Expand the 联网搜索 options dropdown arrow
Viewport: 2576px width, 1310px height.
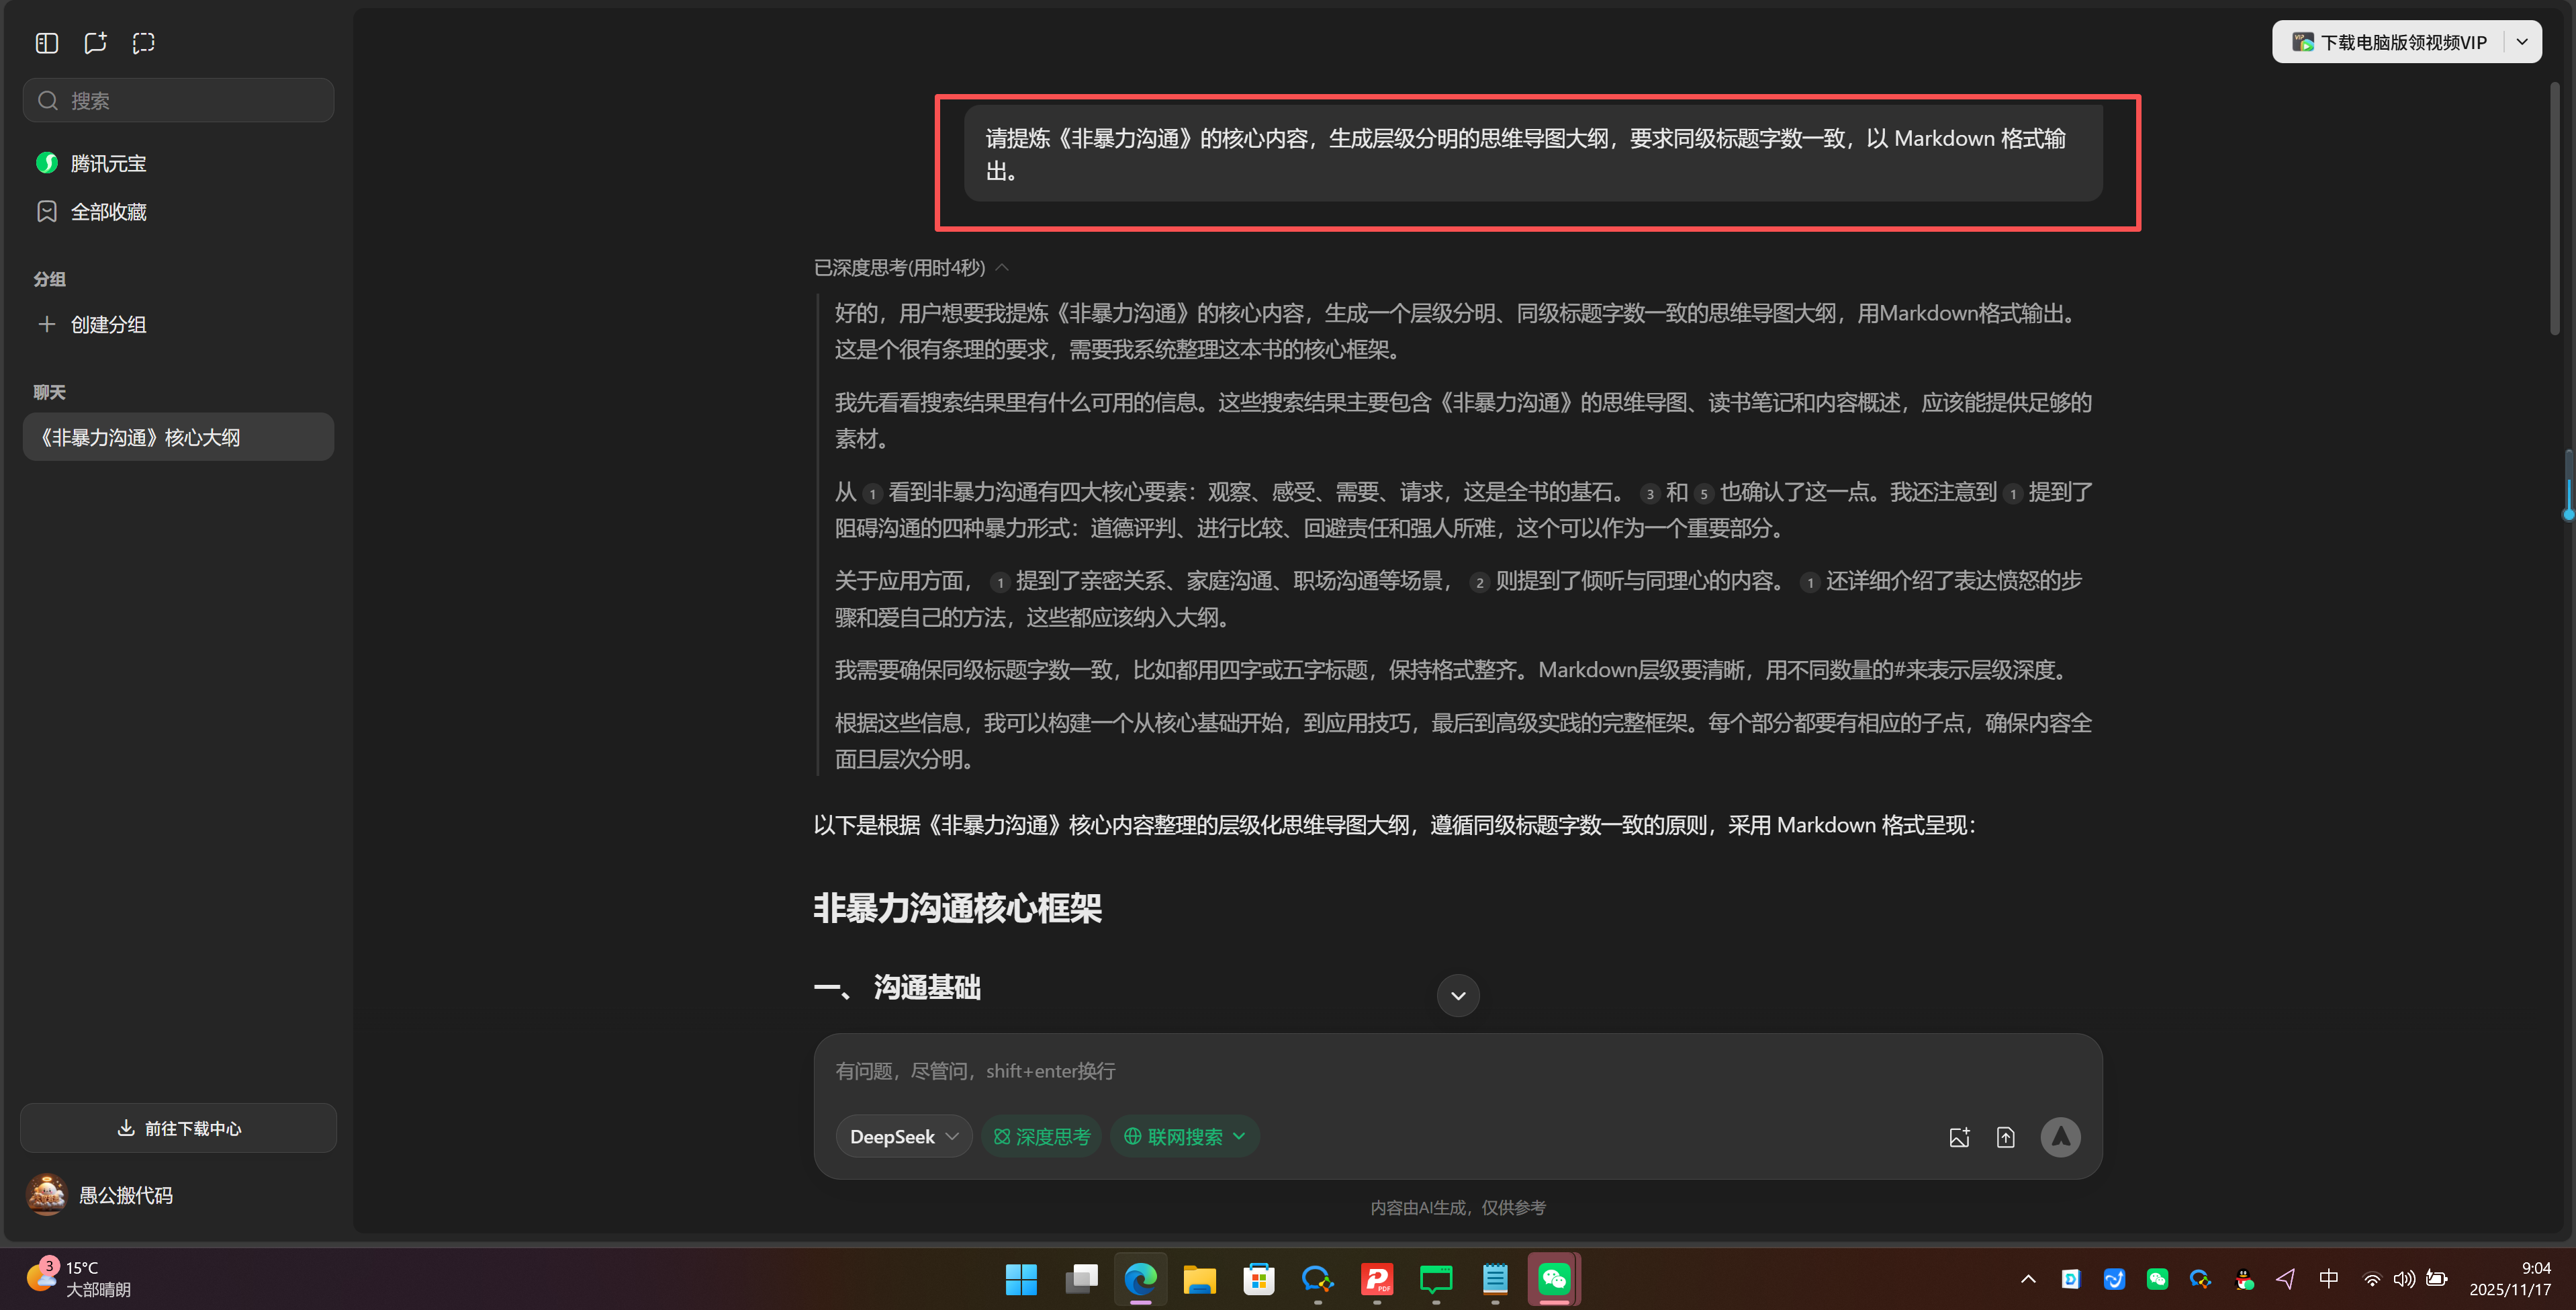1240,1136
